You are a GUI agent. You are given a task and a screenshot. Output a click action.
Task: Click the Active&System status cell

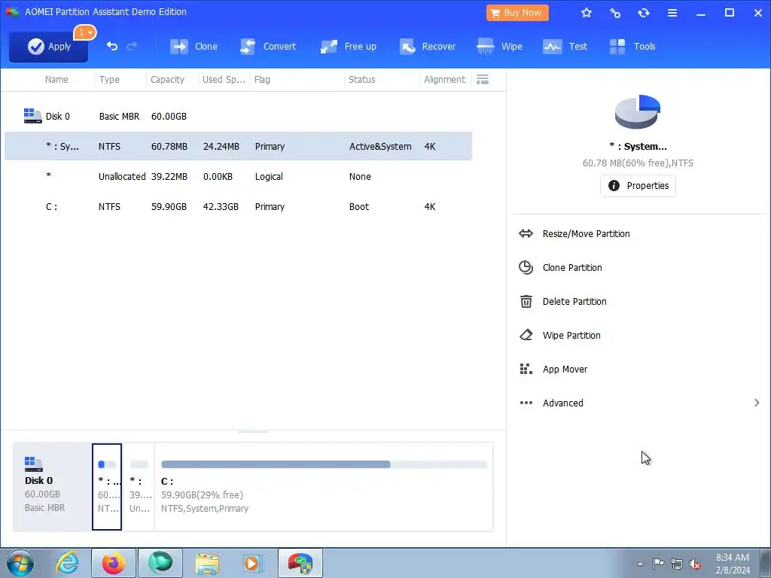tap(380, 147)
